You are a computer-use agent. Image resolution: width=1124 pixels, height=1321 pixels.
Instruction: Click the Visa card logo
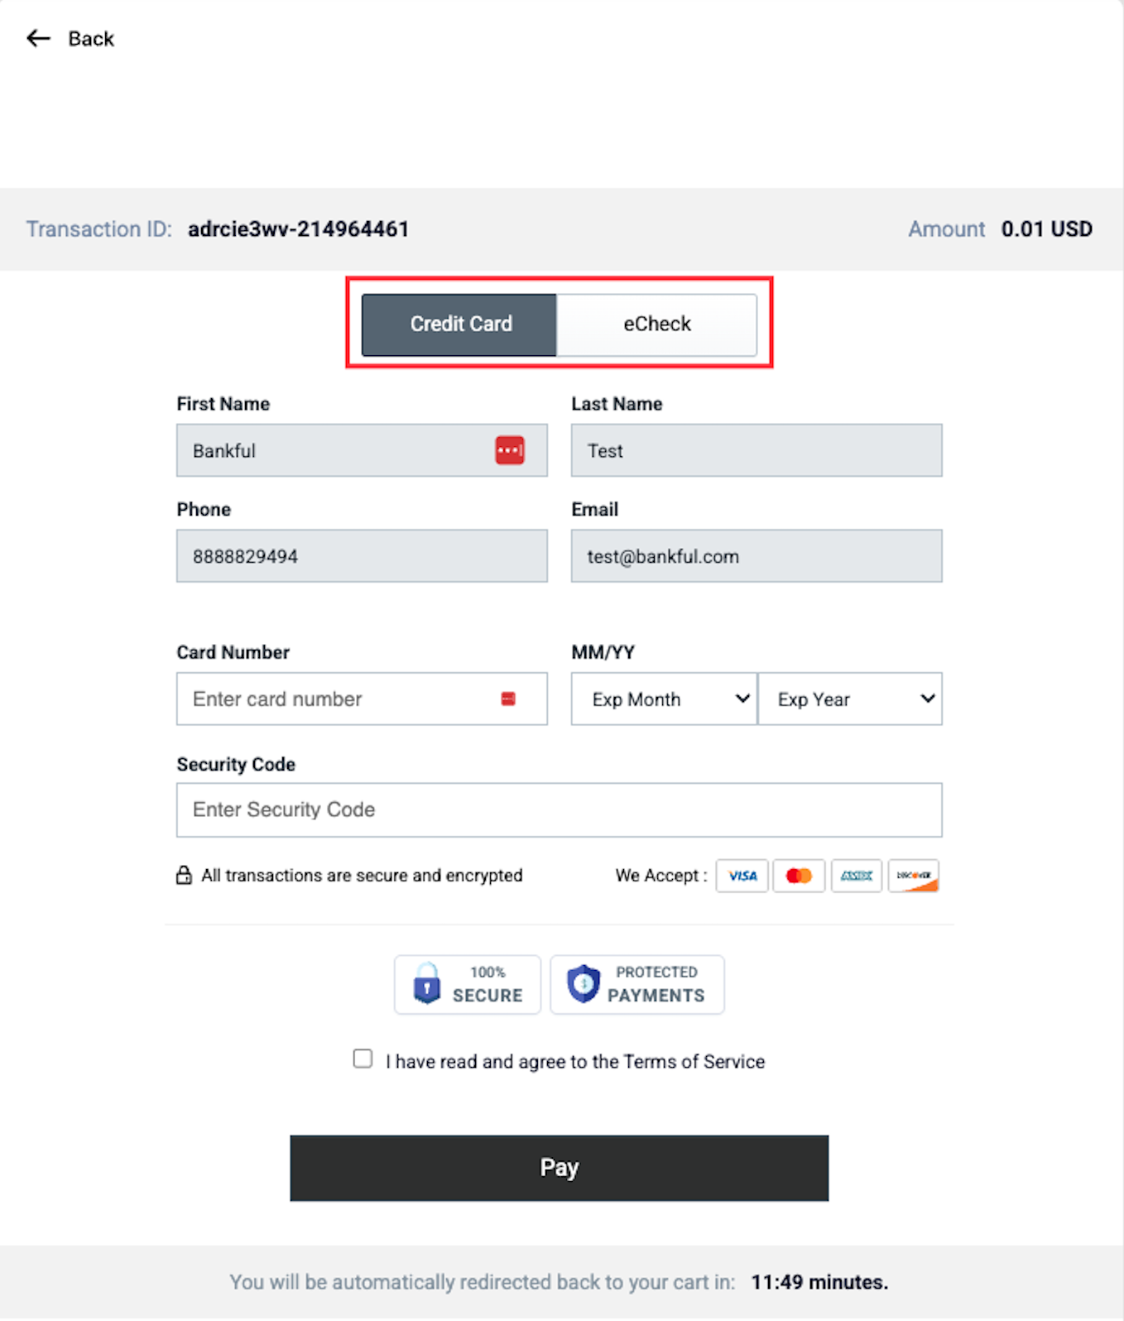click(x=742, y=876)
